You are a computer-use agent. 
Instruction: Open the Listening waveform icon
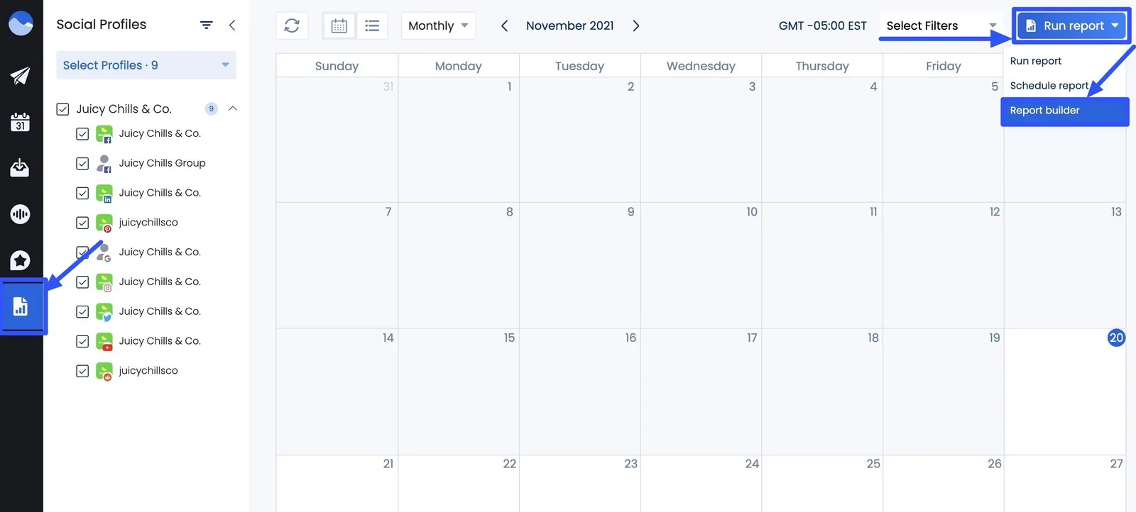(x=20, y=213)
